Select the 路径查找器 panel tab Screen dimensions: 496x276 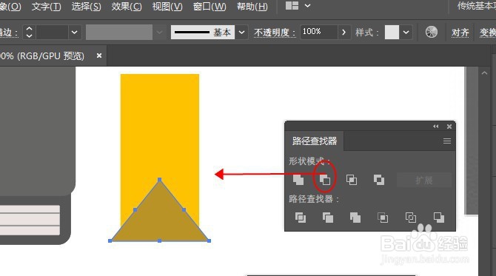(315, 141)
